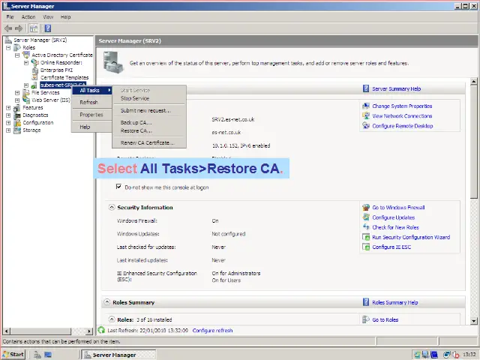Click the green refresh icon in status bar

coord(101,330)
